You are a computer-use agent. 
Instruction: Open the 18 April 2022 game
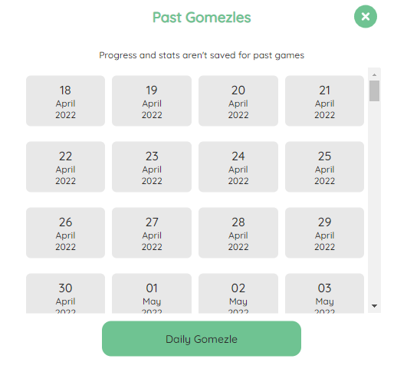pos(65,100)
